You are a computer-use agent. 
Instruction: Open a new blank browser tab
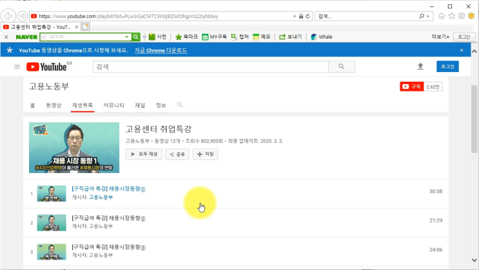click(85, 27)
